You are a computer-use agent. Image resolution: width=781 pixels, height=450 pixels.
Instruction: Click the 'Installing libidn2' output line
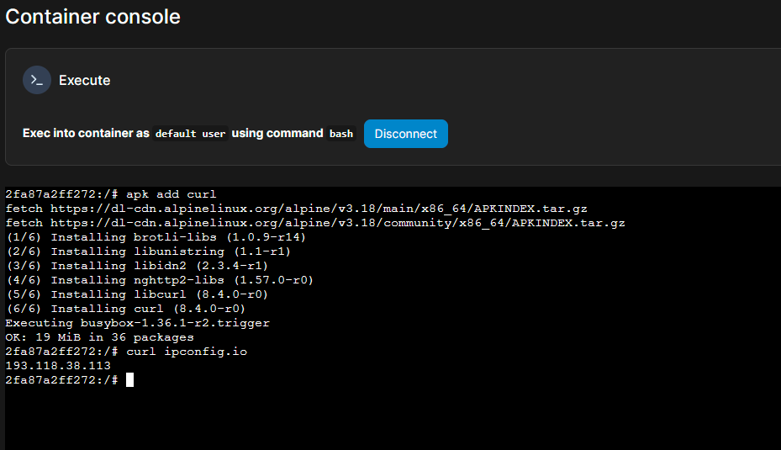click(x=137, y=266)
